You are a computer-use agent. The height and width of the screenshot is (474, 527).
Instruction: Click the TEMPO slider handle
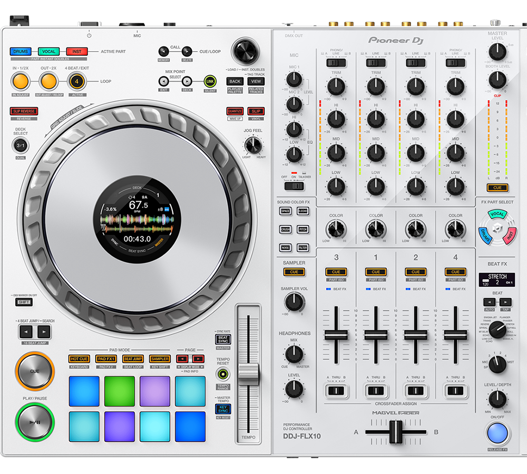[x=248, y=374]
